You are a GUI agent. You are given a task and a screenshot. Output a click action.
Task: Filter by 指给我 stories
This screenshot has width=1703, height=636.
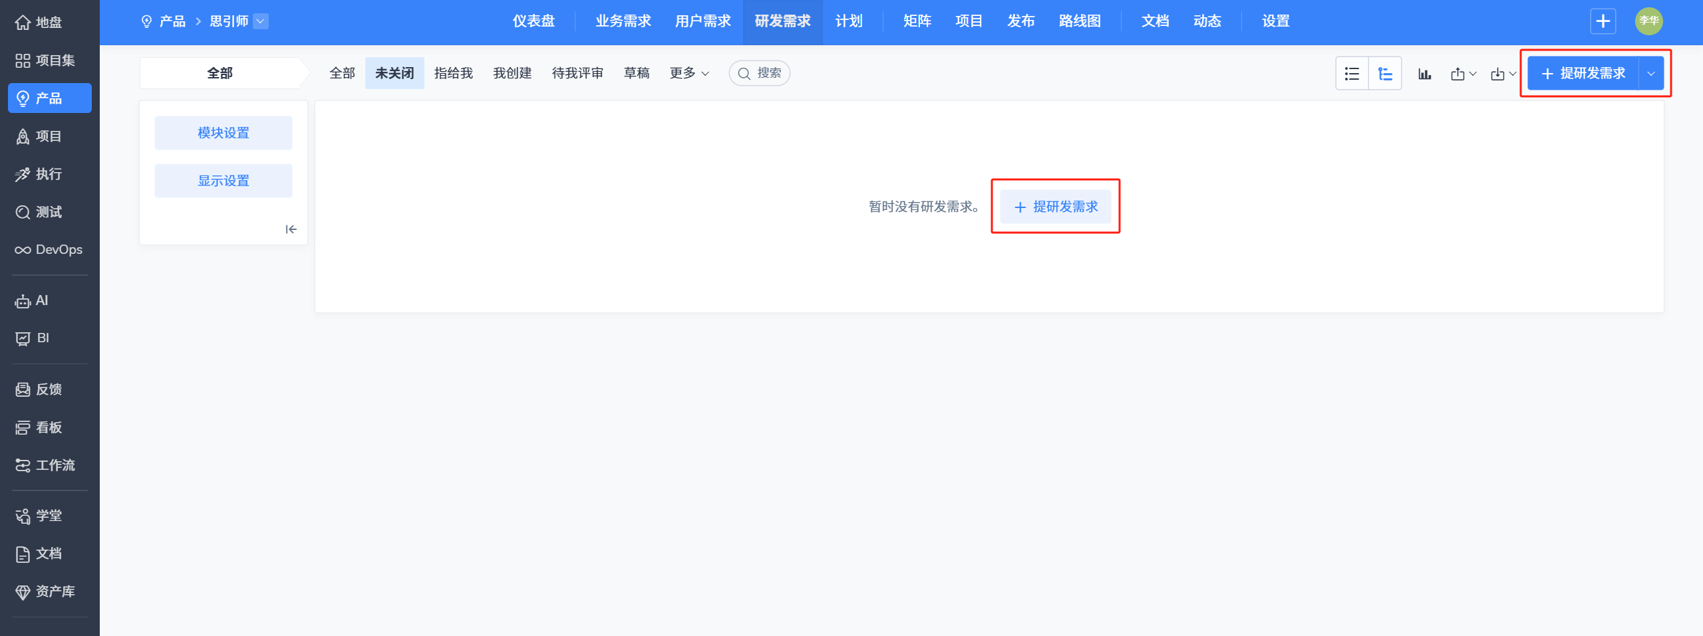click(454, 73)
